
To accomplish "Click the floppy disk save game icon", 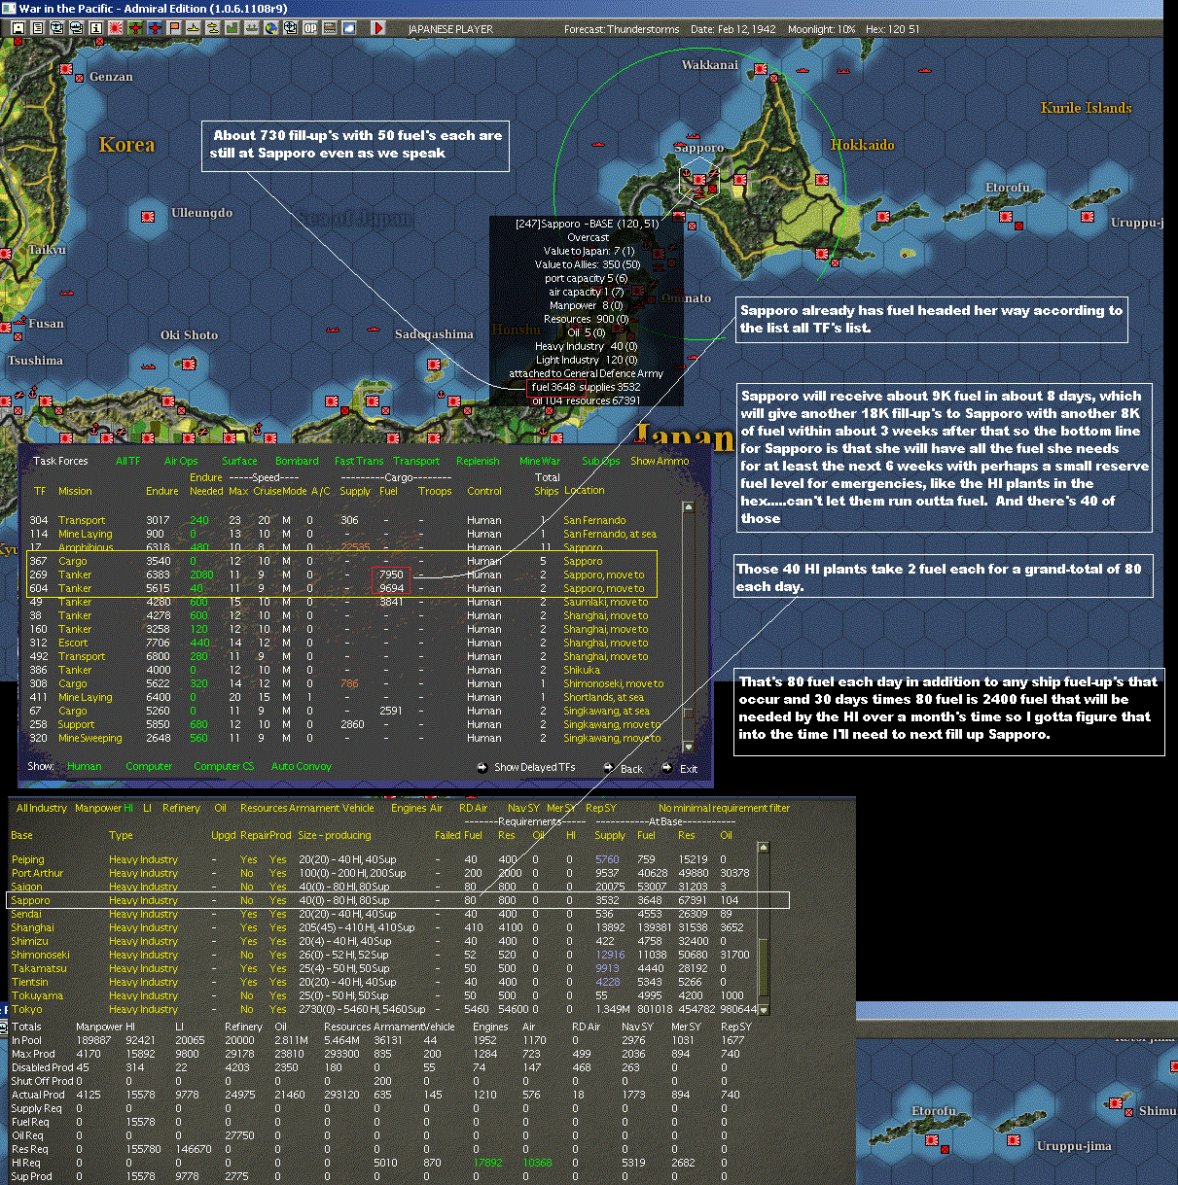I will [18, 28].
